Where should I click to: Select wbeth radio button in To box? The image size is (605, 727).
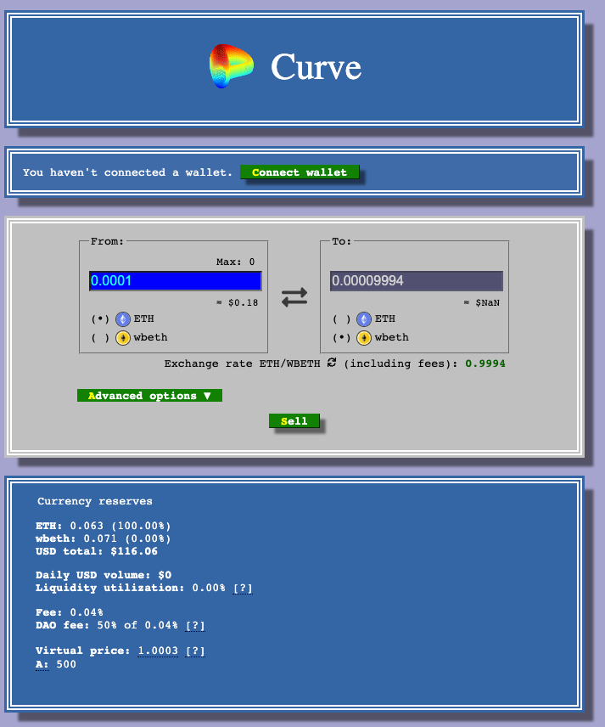coord(341,338)
